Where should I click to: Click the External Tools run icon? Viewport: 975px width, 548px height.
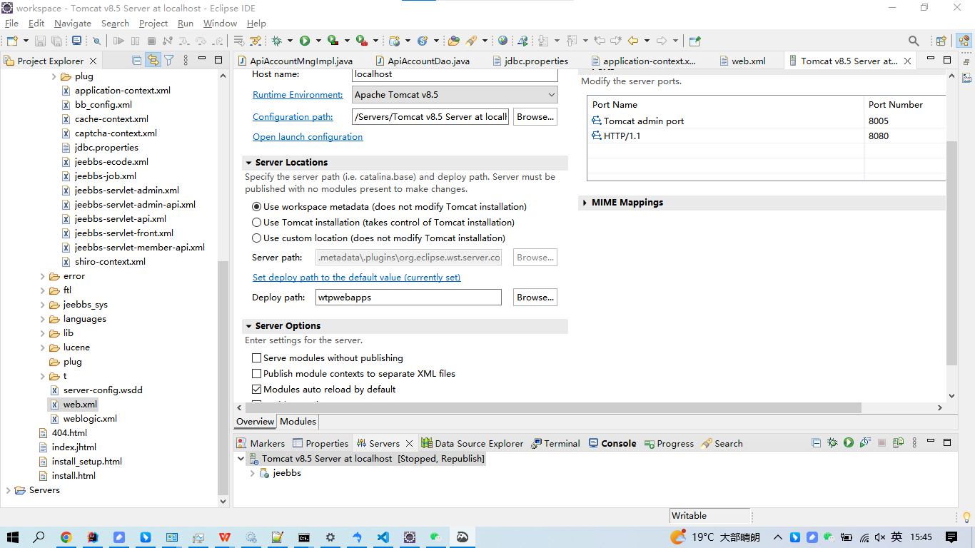click(x=362, y=41)
